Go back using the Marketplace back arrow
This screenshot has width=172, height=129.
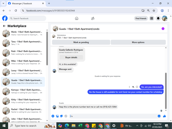pyautogui.click(x=4, y=26)
